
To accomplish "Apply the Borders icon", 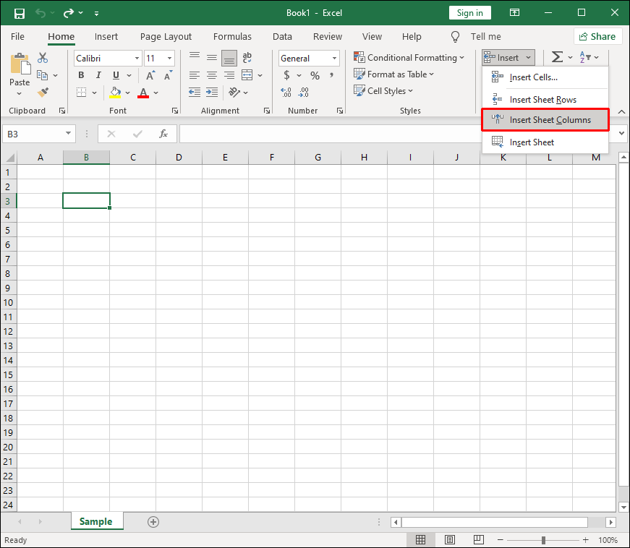I will 82,93.
